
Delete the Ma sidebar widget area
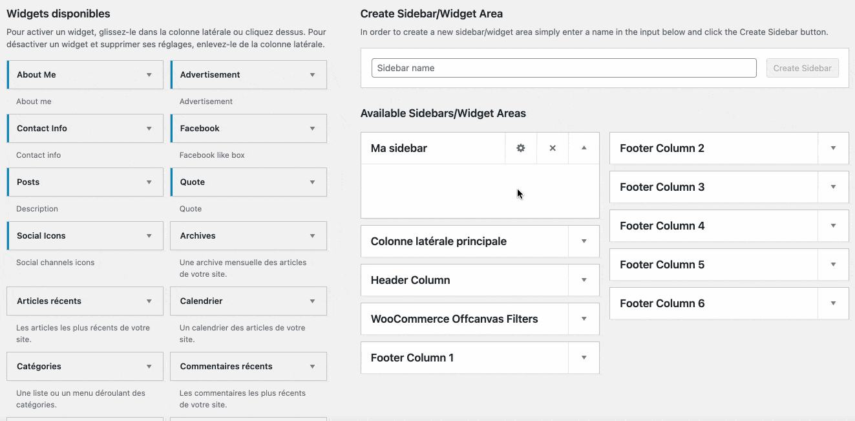(553, 148)
